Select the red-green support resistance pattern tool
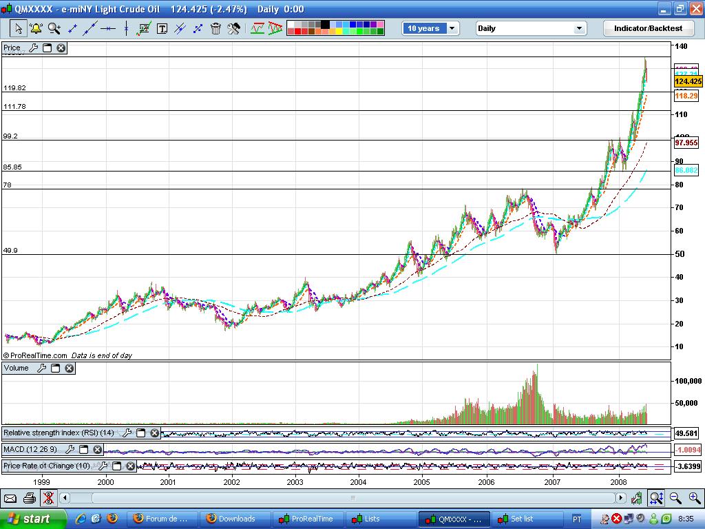Viewport: 705px width, 529px height. pos(257,29)
